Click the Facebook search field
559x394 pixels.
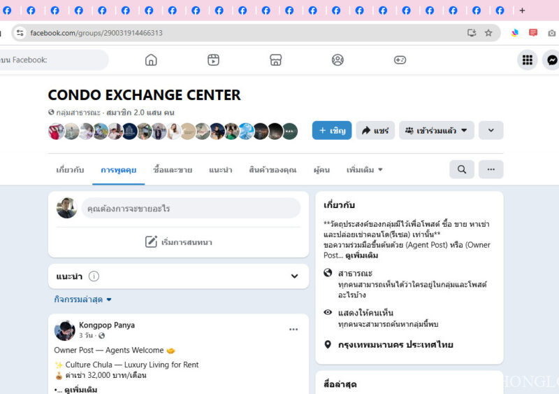54,59
